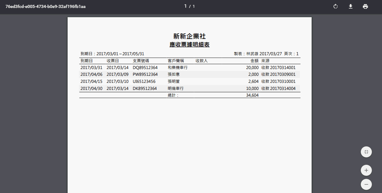Viewport: 382px width, 193px height.
Task: Click the 到期日 column header
Action: click(x=87, y=61)
